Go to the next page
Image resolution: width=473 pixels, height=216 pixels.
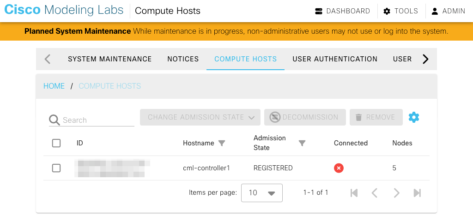(x=397, y=193)
